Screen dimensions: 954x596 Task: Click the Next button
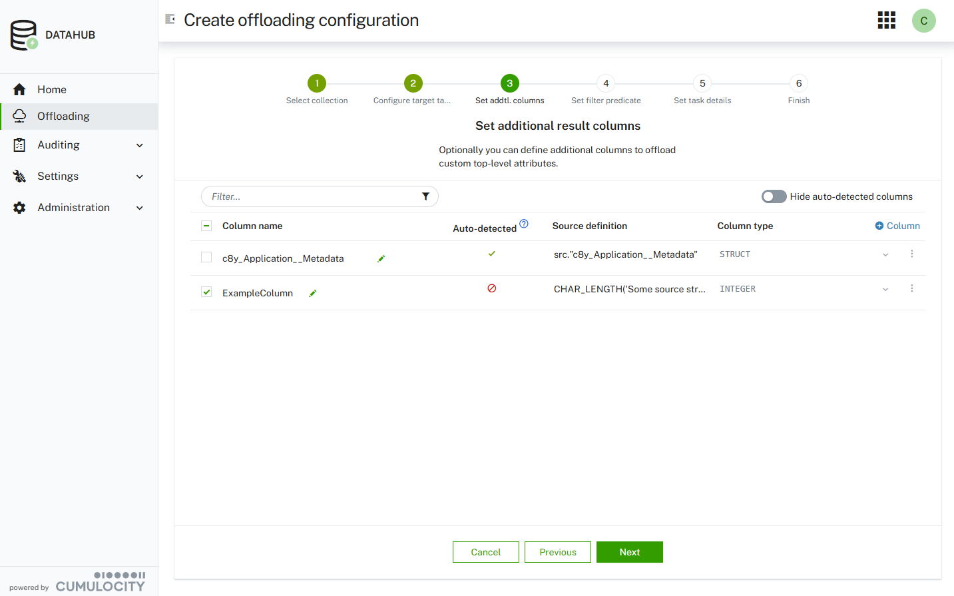pos(629,552)
